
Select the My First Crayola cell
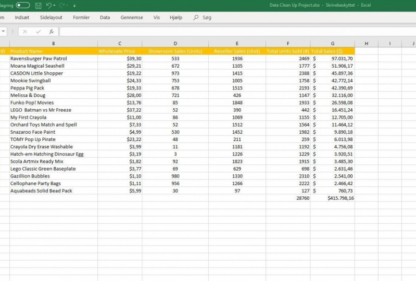click(x=54, y=118)
